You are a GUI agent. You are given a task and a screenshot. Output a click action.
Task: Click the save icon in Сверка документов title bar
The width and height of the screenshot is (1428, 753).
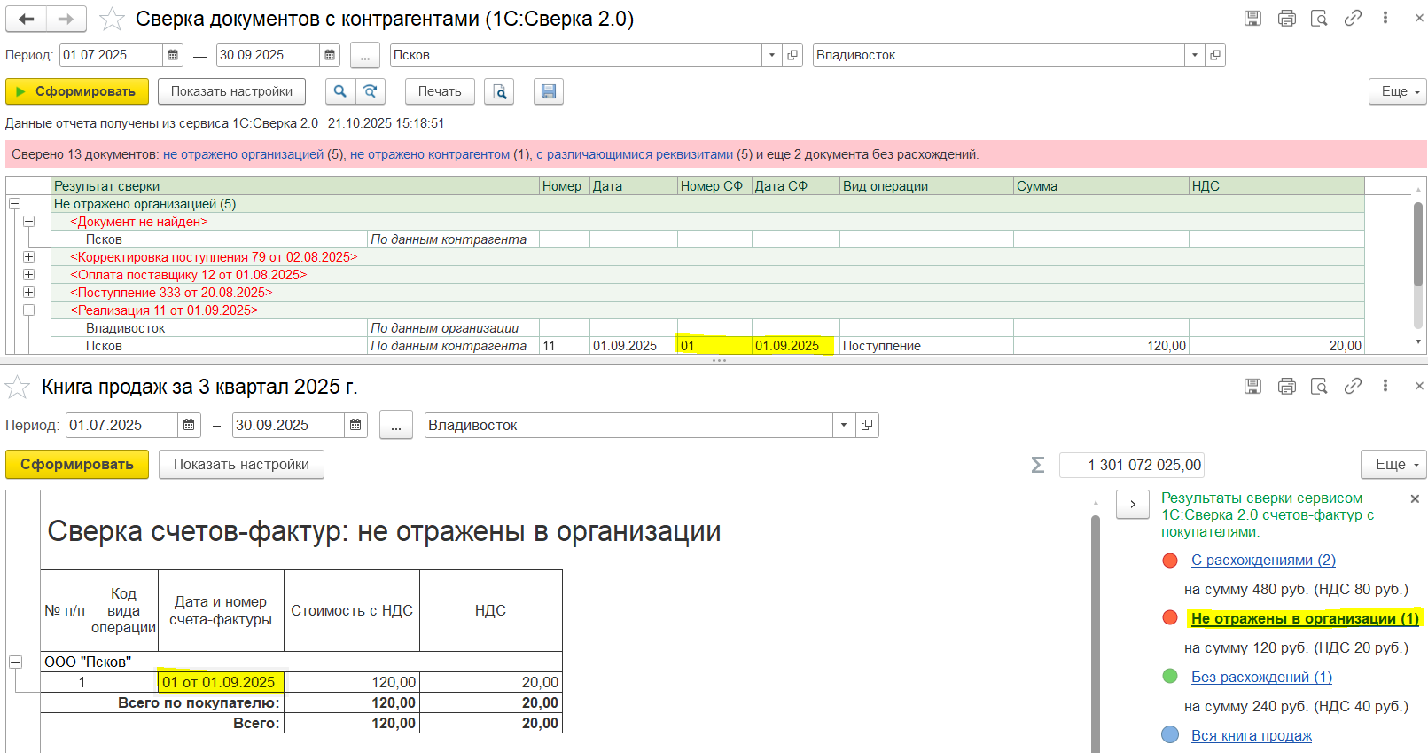click(1252, 18)
